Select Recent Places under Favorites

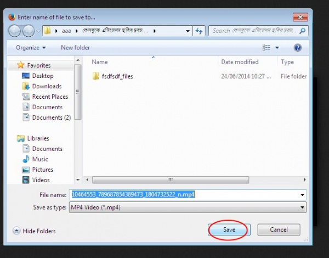click(x=50, y=97)
